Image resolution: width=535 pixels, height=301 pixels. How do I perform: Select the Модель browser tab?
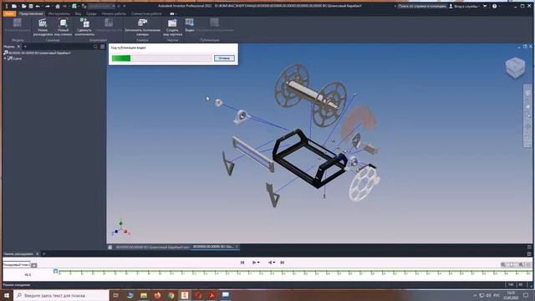(x=9, y=47)
